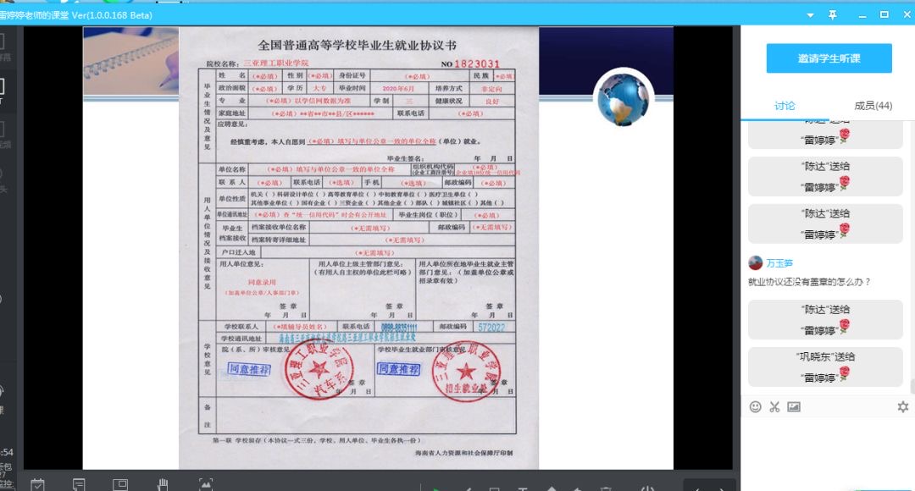This screenshot has width=915, height=491.
Task: Click the hand tool in bottom toolbar
Action: pyautogui.click(x=163, y=484)
